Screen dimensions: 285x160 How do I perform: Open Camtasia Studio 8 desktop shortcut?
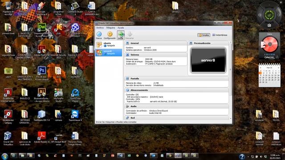(x=75, y=8)
